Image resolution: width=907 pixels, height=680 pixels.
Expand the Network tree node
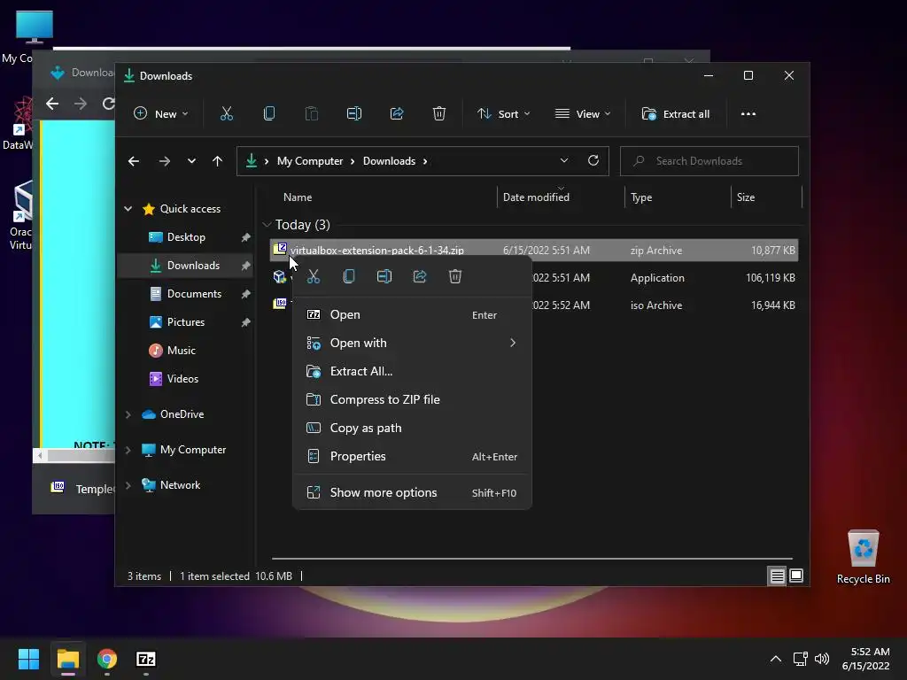[128, 485]
